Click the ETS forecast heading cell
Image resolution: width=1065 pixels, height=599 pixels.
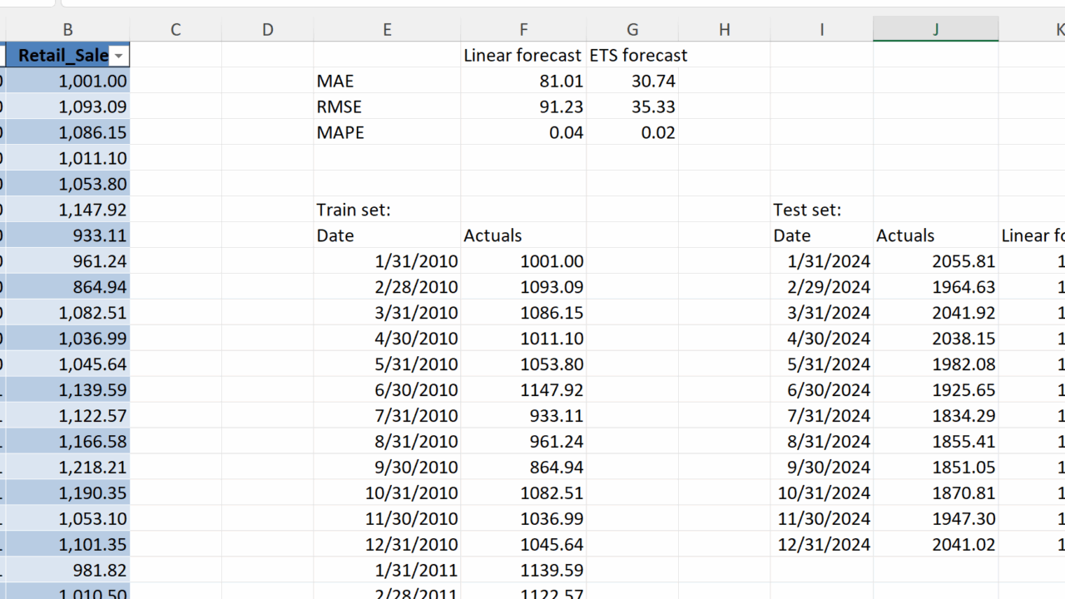tap(637, 56)
